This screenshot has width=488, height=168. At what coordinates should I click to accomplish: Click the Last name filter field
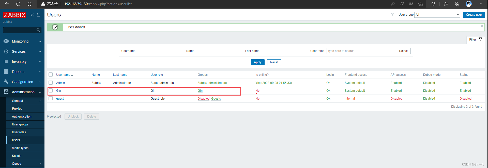(281, 51)
